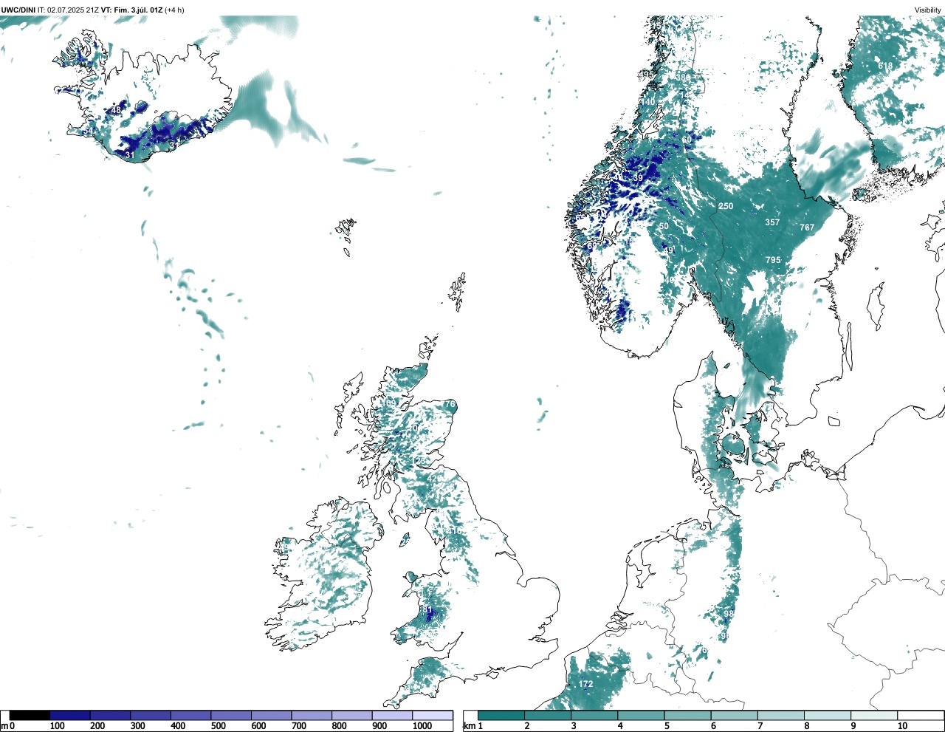
Task: Click the '48' visibility value over Iceland
Action: [x=116, y=110]
